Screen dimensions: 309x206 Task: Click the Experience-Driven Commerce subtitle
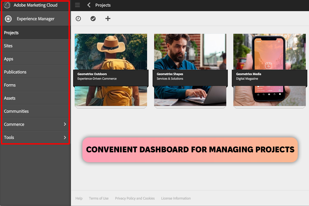[x=97, y=79]
